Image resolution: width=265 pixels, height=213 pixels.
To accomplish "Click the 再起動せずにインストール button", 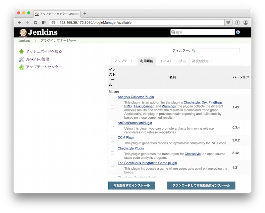I will 132,186.
